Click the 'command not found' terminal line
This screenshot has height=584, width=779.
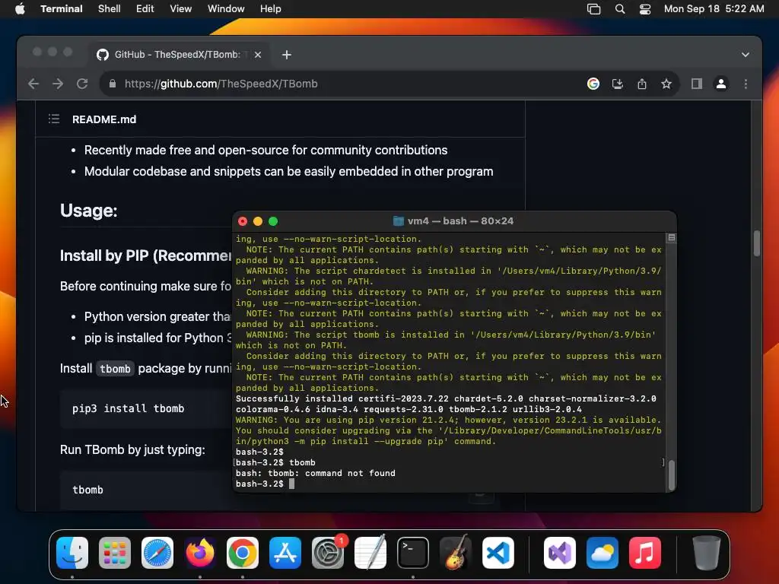pos(316,473)
